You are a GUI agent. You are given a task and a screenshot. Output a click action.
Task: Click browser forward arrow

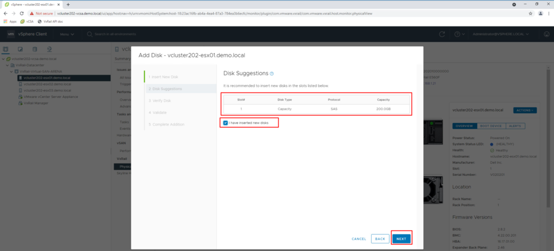point(14,14)
